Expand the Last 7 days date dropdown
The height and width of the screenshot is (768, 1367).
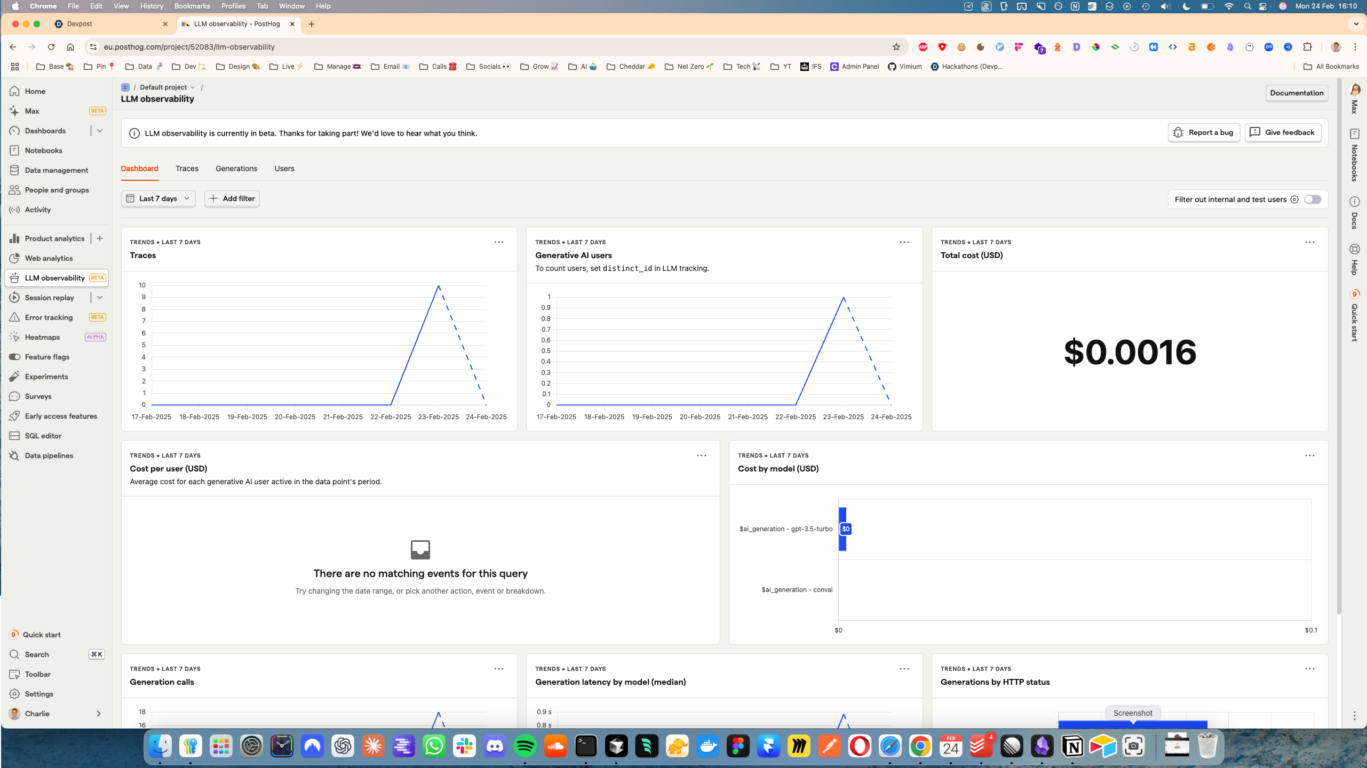click(x=158, y=198)
